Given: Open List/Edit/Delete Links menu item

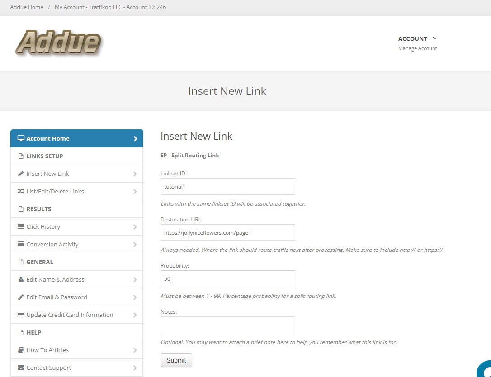Looking at the screenshot, I should pos(77,191).
